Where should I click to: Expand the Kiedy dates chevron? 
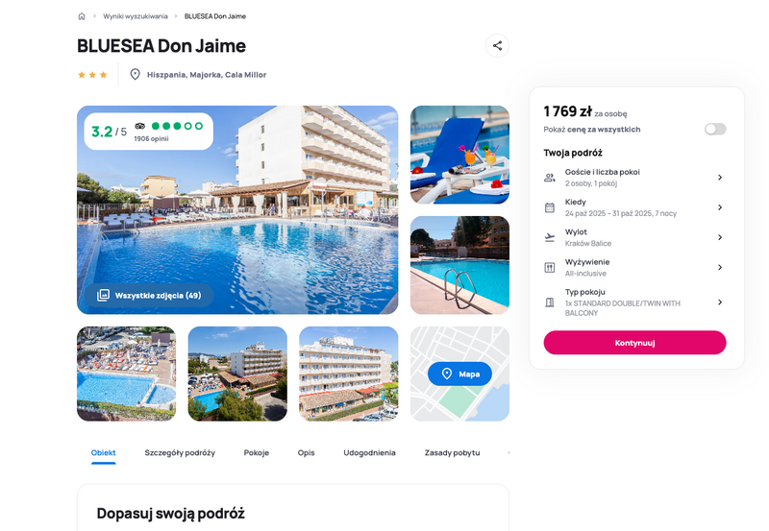720,207
